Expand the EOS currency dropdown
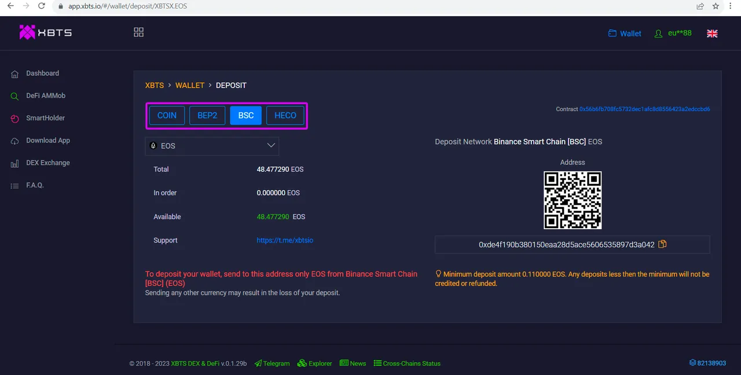Screen dimensions: 741x375 [x=212, y=146]
